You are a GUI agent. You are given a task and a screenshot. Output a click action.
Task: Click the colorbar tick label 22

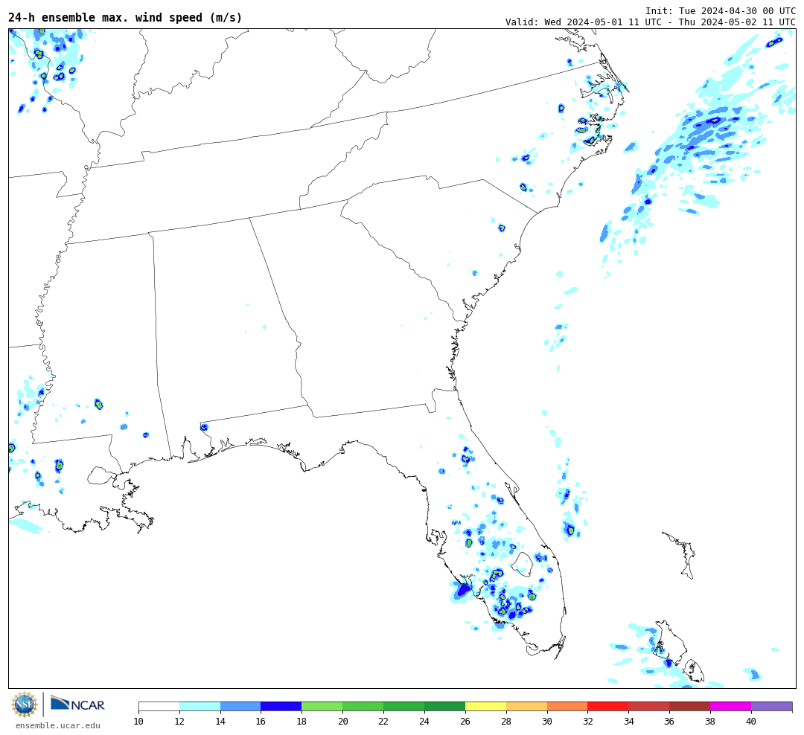point(383,722)
